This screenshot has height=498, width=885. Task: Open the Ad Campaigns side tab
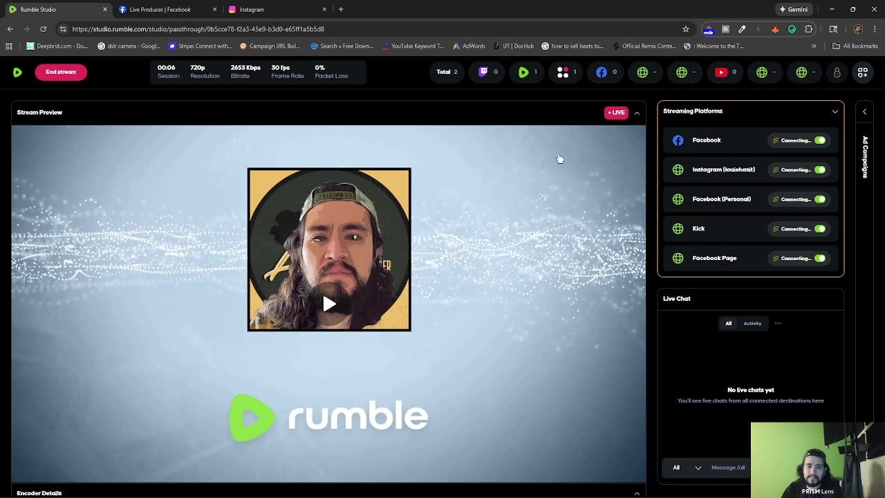point(865,157)
